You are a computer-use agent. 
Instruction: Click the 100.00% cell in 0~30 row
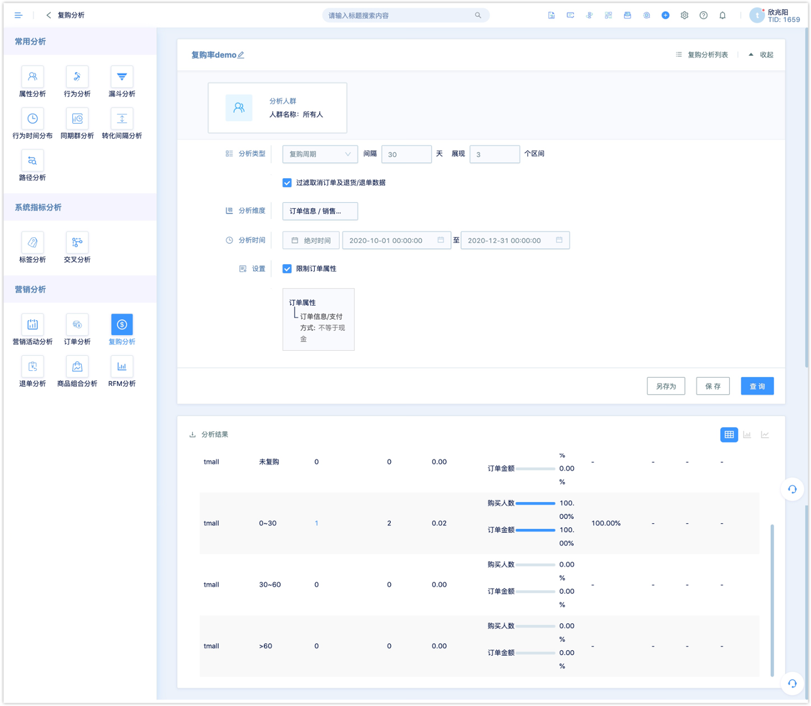point(606,523)
